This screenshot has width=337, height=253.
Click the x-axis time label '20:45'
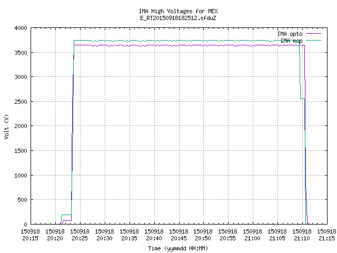point(179,238)
